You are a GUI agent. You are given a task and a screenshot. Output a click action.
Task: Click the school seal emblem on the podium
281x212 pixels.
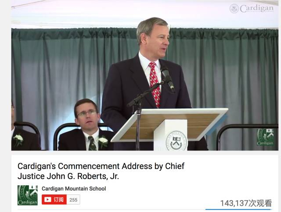click(177, 141)
